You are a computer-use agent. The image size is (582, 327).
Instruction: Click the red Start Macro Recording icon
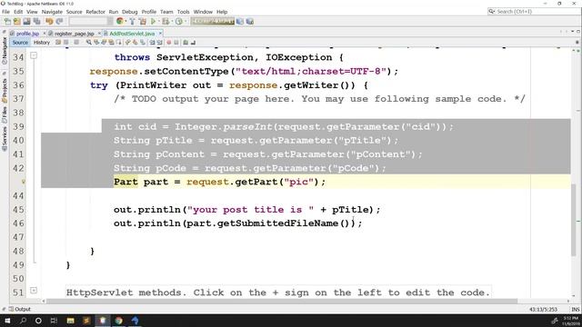point(169,43)
